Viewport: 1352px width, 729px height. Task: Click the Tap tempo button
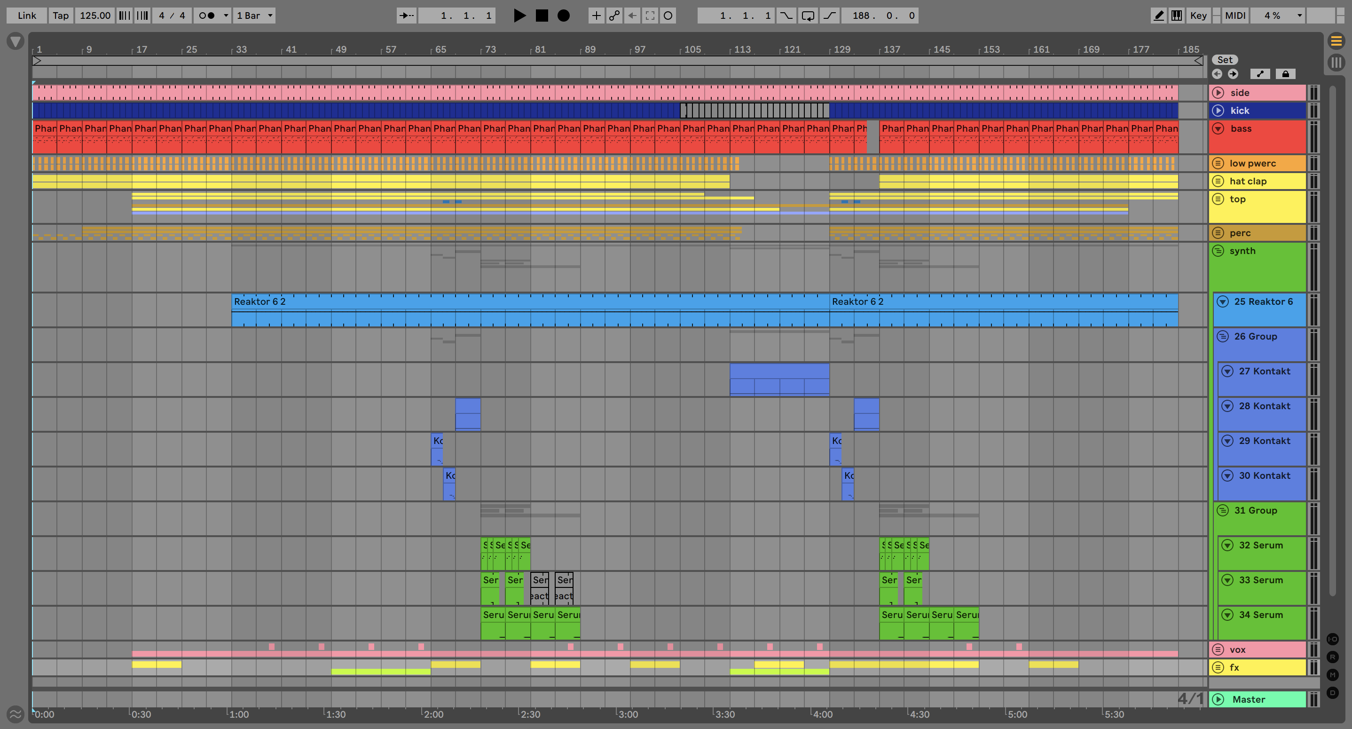coord(60,15)
